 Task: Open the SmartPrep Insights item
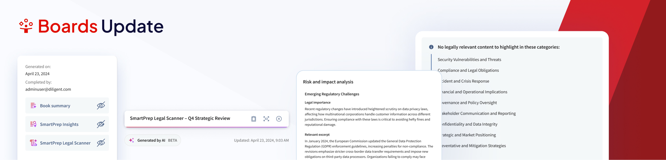click(59, 124)
